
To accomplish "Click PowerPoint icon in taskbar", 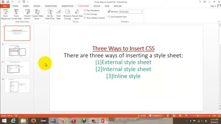I will tap(104, 121).
